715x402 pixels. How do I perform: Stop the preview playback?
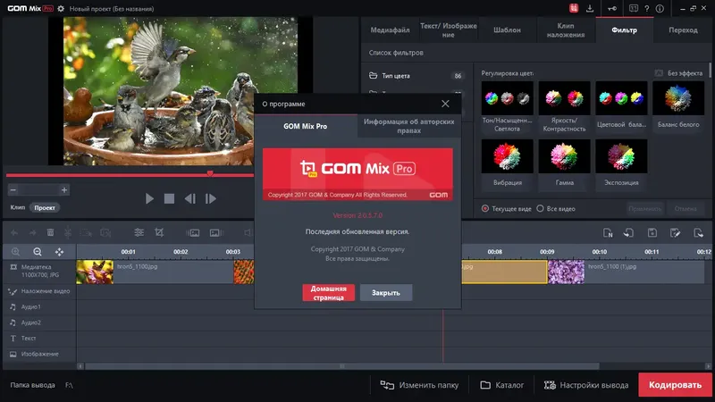point(169,198)
